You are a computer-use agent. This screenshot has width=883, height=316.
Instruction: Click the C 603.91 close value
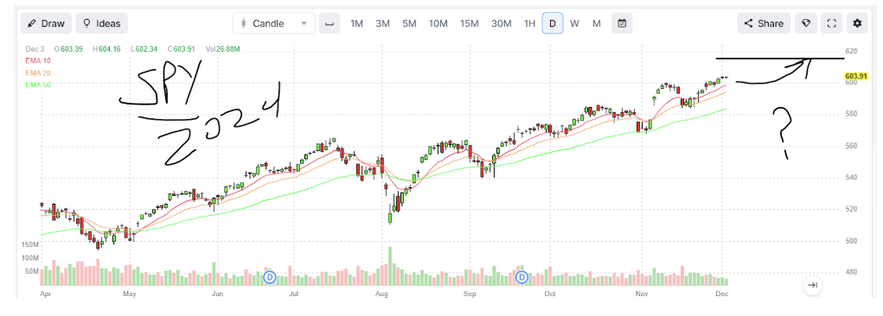[182, 49]
